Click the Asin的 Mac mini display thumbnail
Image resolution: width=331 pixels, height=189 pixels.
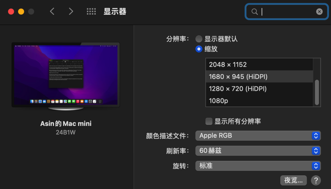coord(66,75)
